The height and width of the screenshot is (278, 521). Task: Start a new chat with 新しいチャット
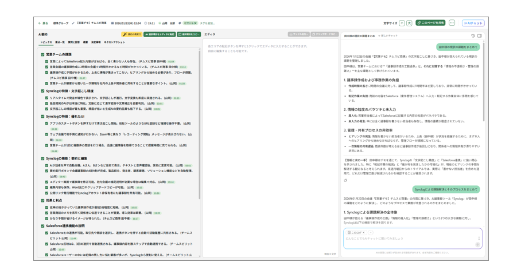coord(387,36)
